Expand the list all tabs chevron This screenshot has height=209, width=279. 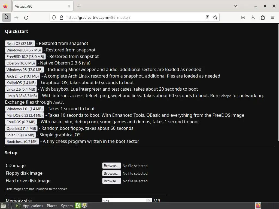[235, 6]
